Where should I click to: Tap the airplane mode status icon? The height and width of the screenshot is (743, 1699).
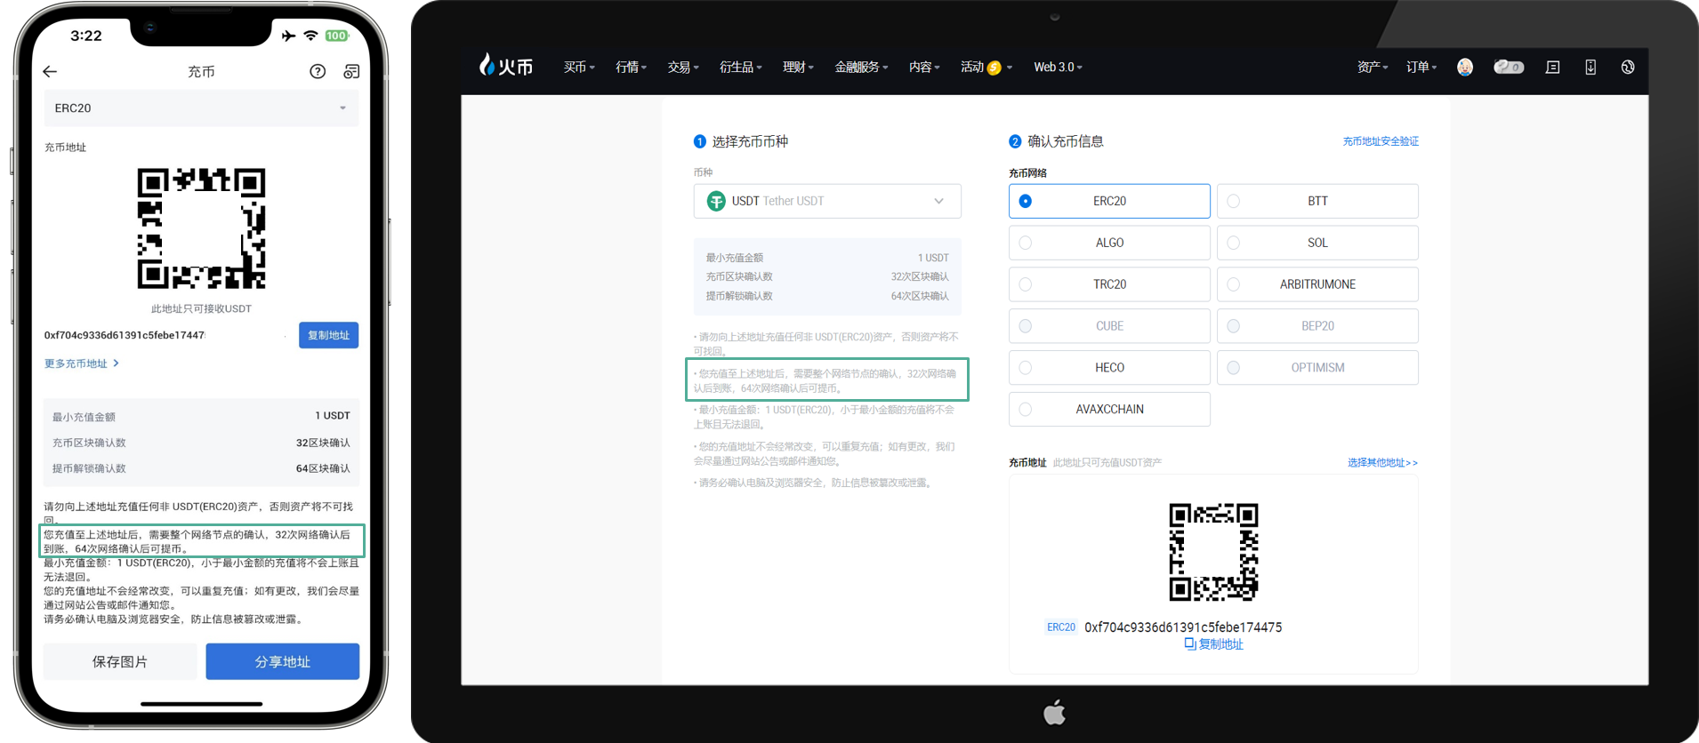pyautogui.click(x=288, y=36)
